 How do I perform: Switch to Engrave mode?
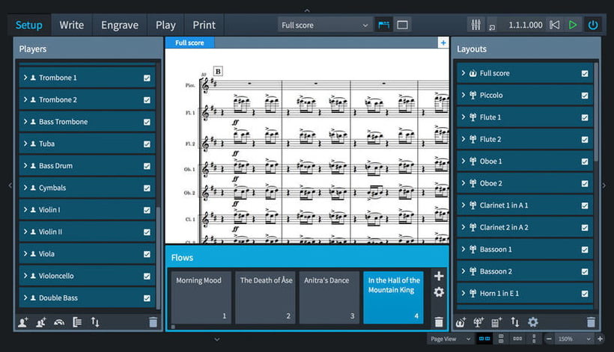[120, 25]
